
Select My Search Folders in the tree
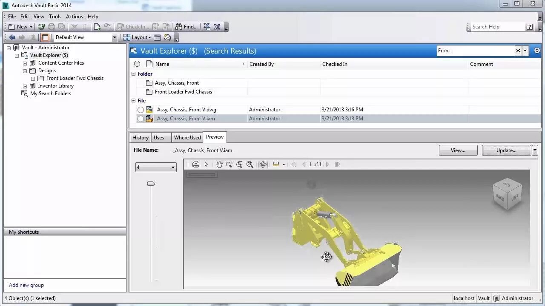[50, 93]
